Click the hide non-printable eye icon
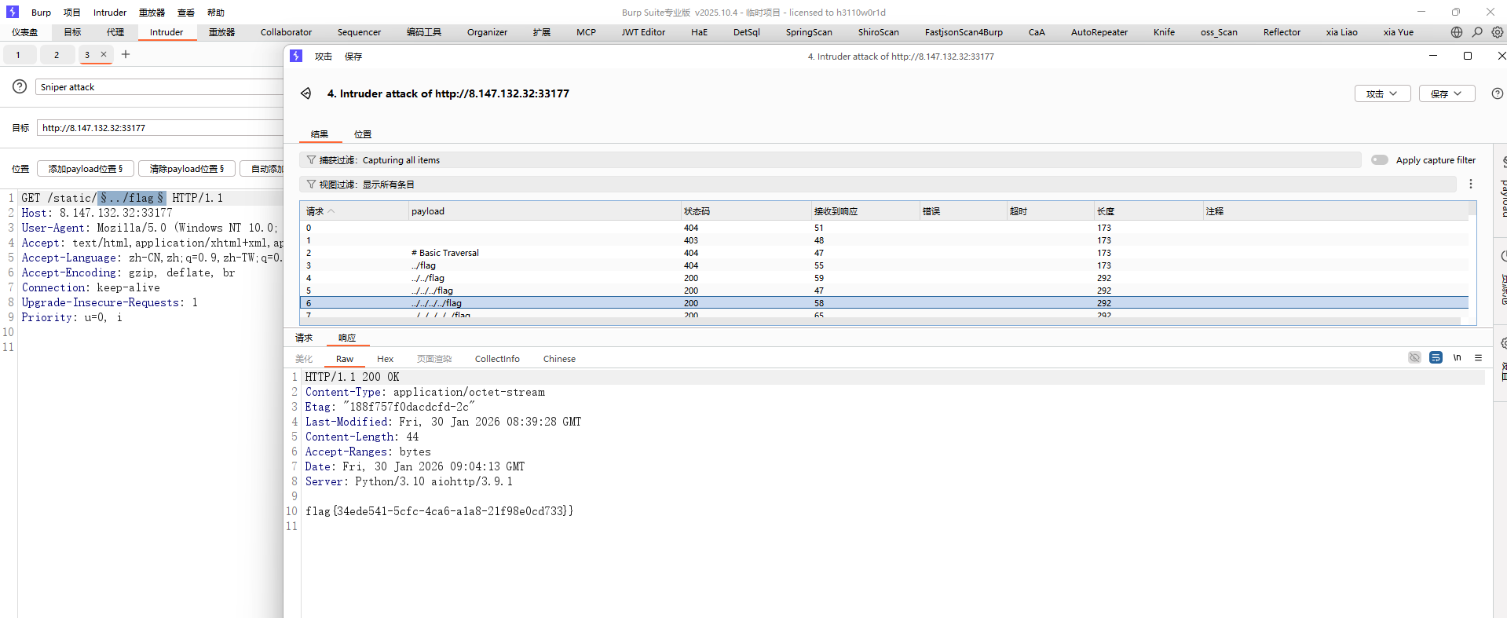This screenshot has height=618, width=1507. pos(1414,357)
